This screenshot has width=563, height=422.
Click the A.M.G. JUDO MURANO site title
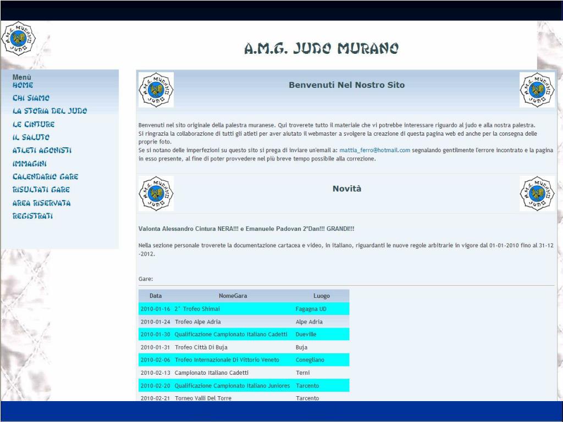(x=321, y=48)
